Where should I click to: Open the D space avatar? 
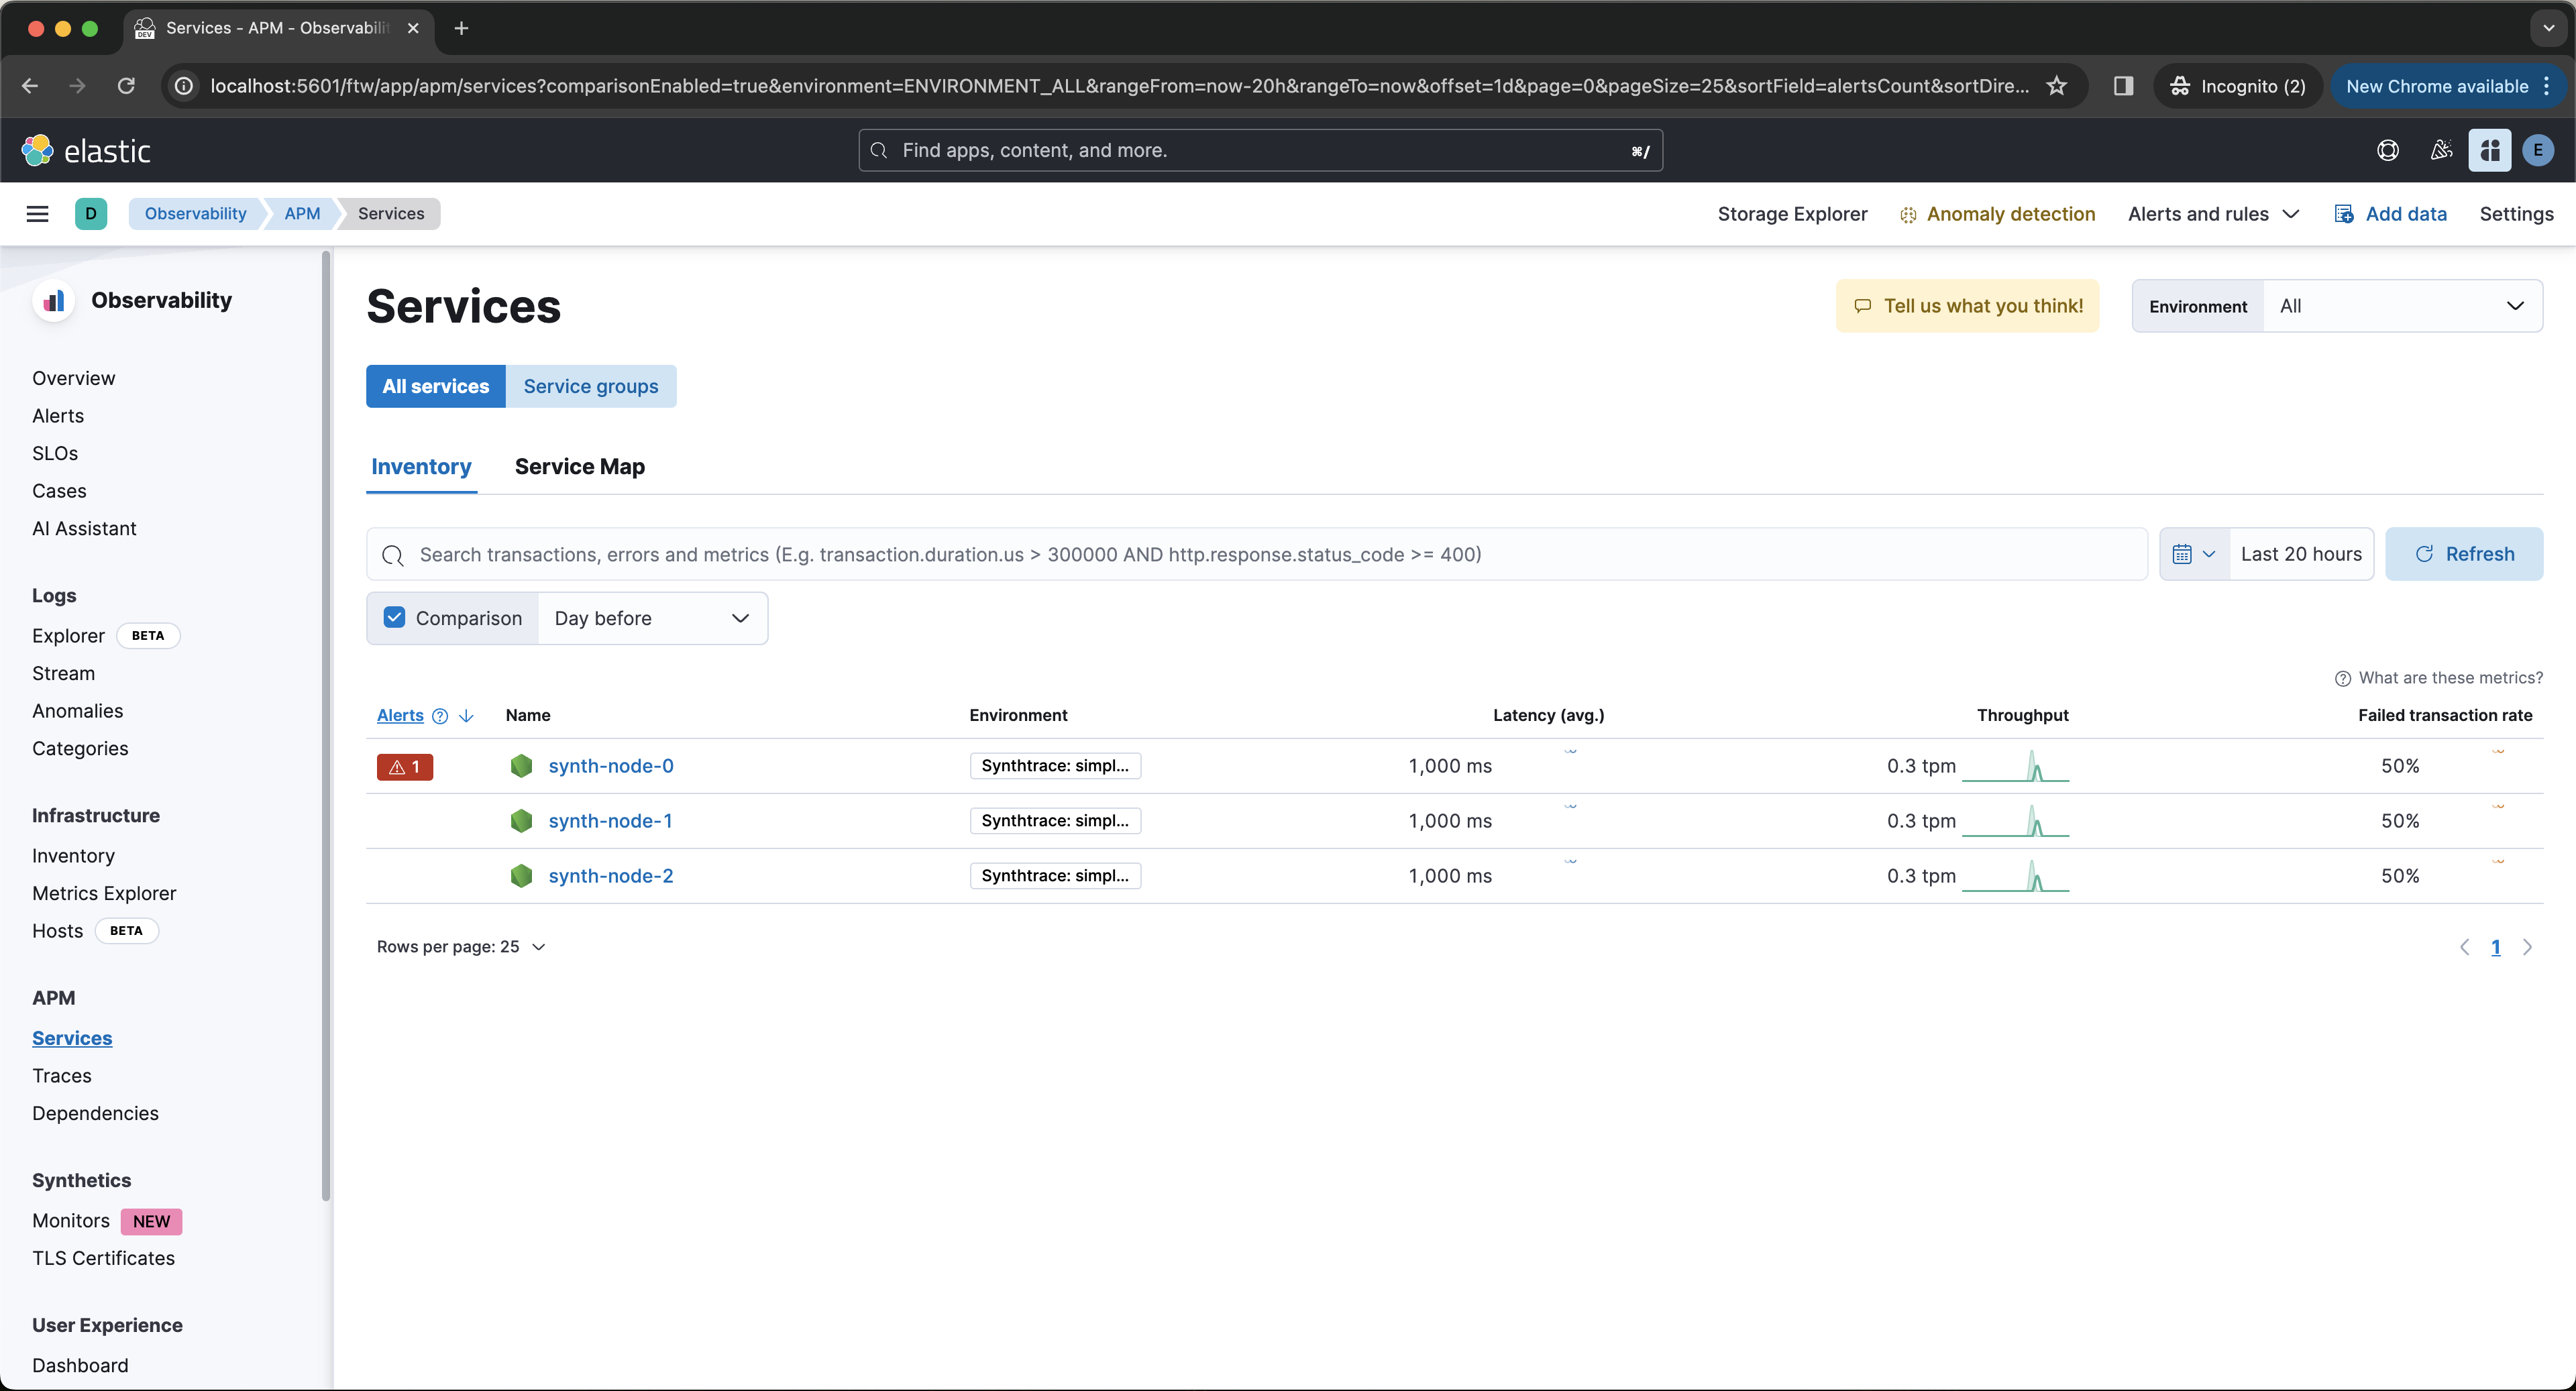tap(91, 213)
